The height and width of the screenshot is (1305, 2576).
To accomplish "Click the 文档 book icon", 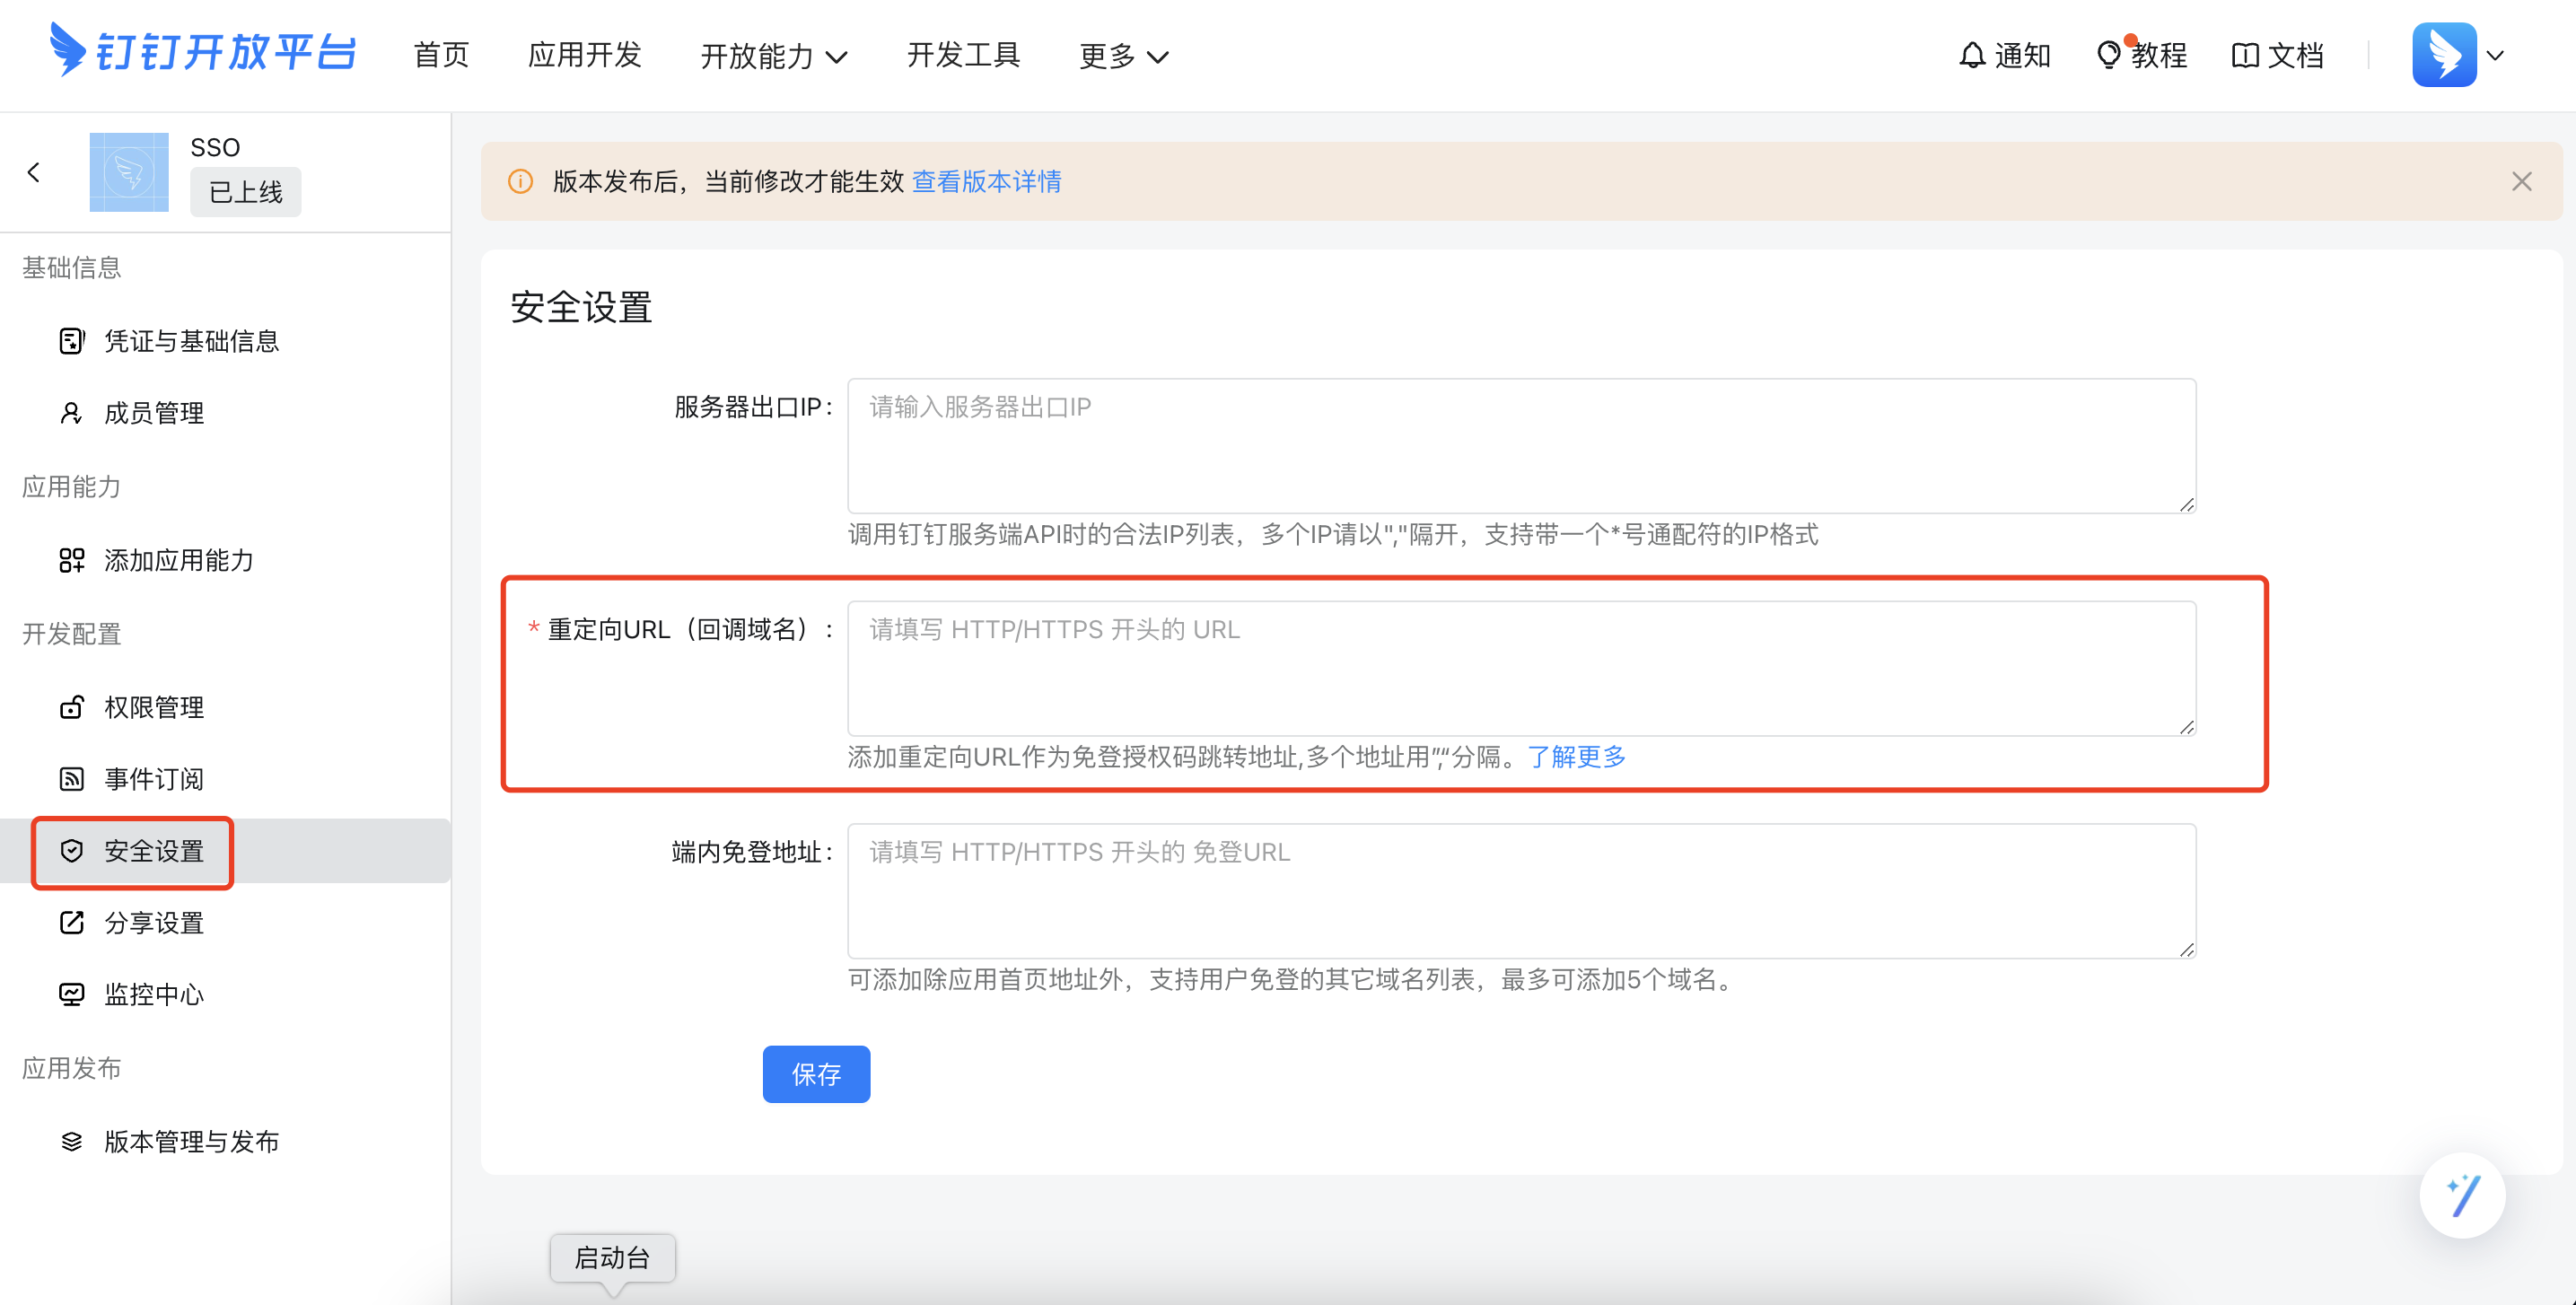I will tap(2245, 55).
